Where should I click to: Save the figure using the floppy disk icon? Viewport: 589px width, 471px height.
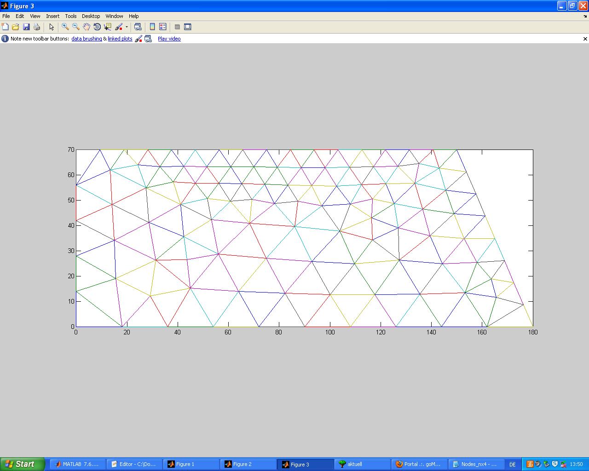pyautogui.click(x=26, y=27)
